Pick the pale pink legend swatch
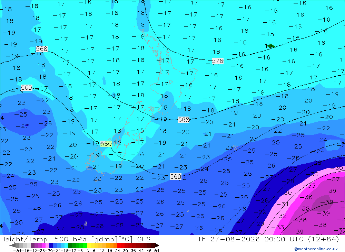 pyautogui.click(x=47, y=245)
